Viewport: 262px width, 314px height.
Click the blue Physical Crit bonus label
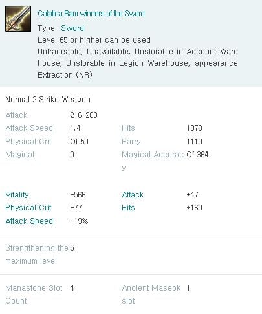[28, 208]
